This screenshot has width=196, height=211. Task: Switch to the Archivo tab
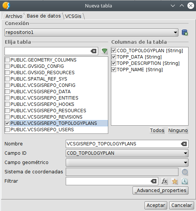pyautogui.click(x=14, y=16)
